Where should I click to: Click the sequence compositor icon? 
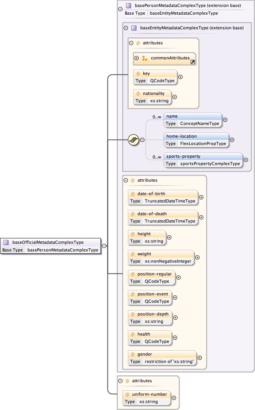point(133,140)
